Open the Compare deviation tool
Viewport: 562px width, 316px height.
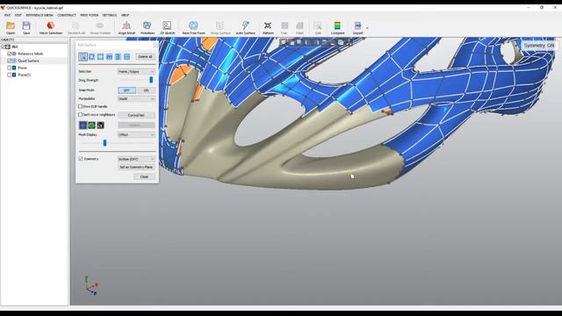[x=337, y=27]
